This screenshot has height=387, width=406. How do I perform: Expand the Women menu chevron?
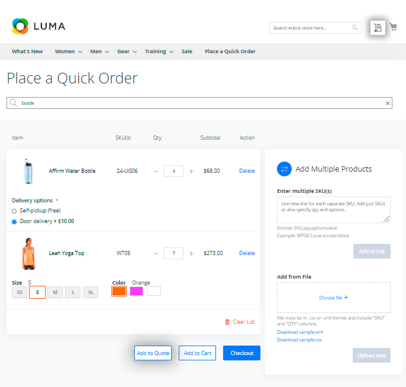pos(80,51)
